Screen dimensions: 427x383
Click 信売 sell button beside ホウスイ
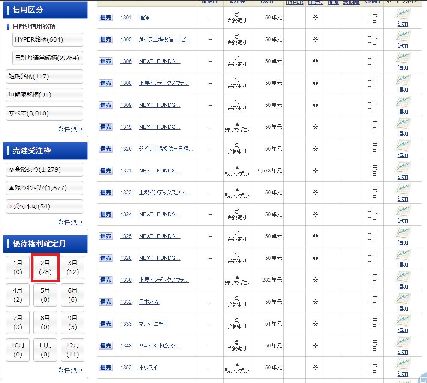(106, 368)
